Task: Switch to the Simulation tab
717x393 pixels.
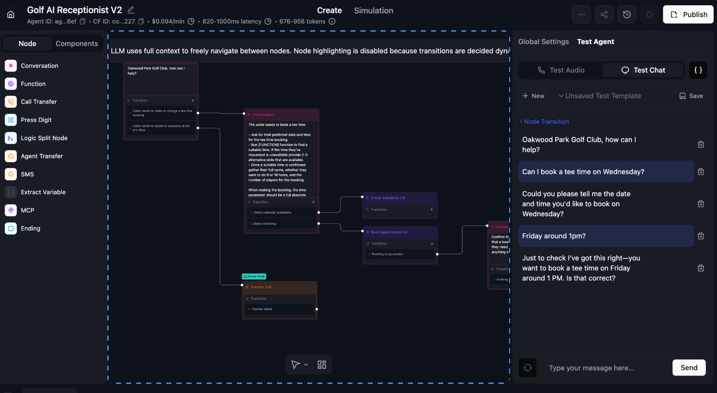Action: click(373, 10)
